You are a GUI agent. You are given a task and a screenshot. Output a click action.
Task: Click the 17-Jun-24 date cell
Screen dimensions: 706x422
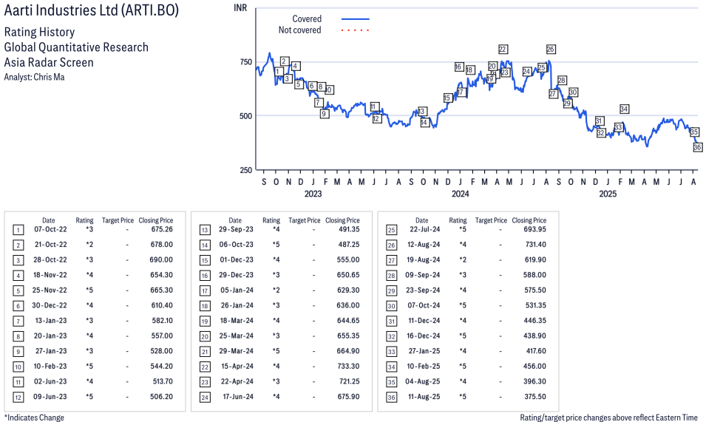238,397
